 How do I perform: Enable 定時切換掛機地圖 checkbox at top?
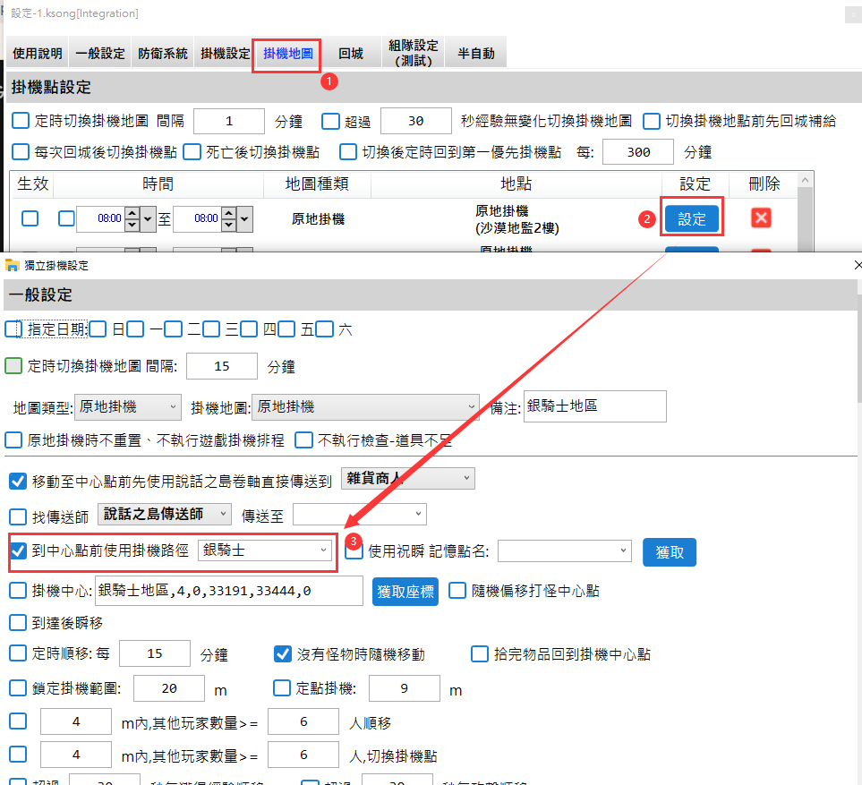[21, 121]
